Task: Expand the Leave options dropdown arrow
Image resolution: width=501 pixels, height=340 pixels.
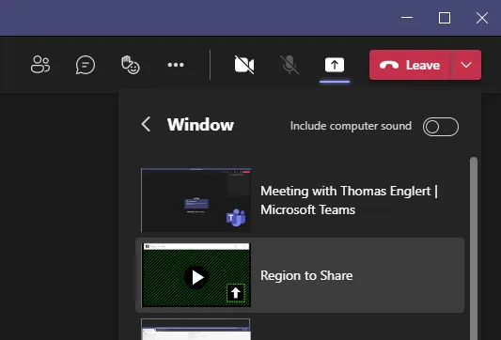Action: 466,65
